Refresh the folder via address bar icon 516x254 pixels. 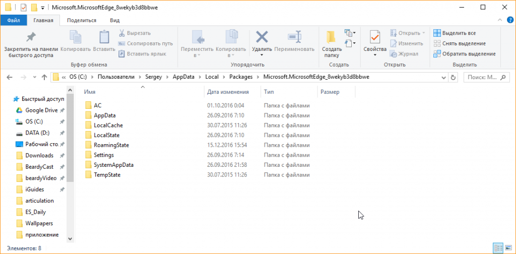click(453, 78)
